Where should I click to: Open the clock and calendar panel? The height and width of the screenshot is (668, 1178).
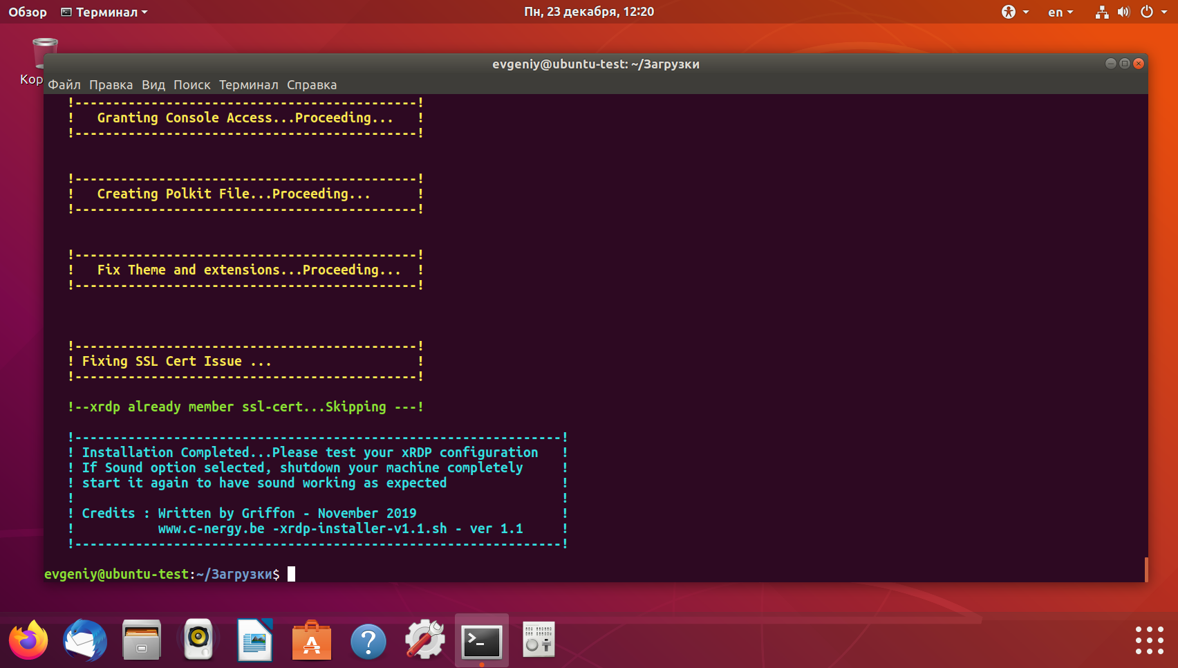coord(589,12)
